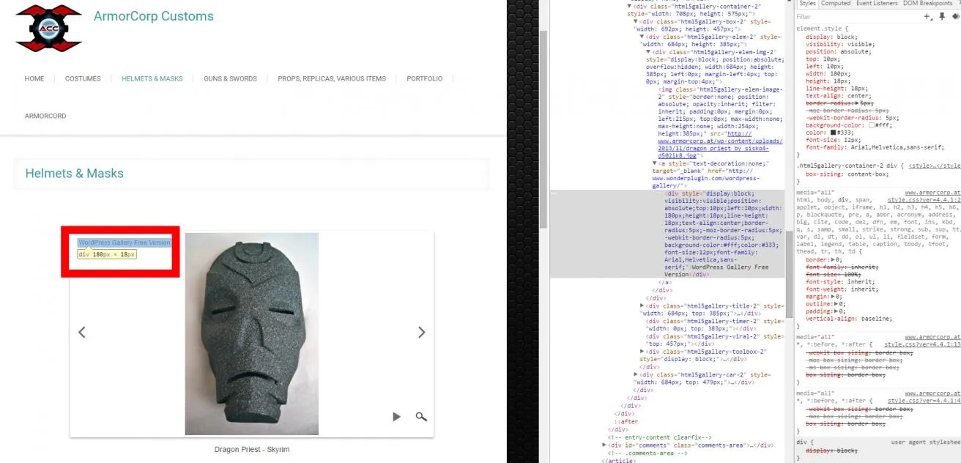Expand the border-radius shorthand triangle
This screenshot has width=961, height=463.
point(856,103)
